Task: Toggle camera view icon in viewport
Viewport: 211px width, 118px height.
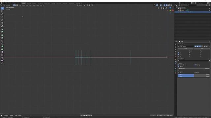Action: tap(161, 8)
